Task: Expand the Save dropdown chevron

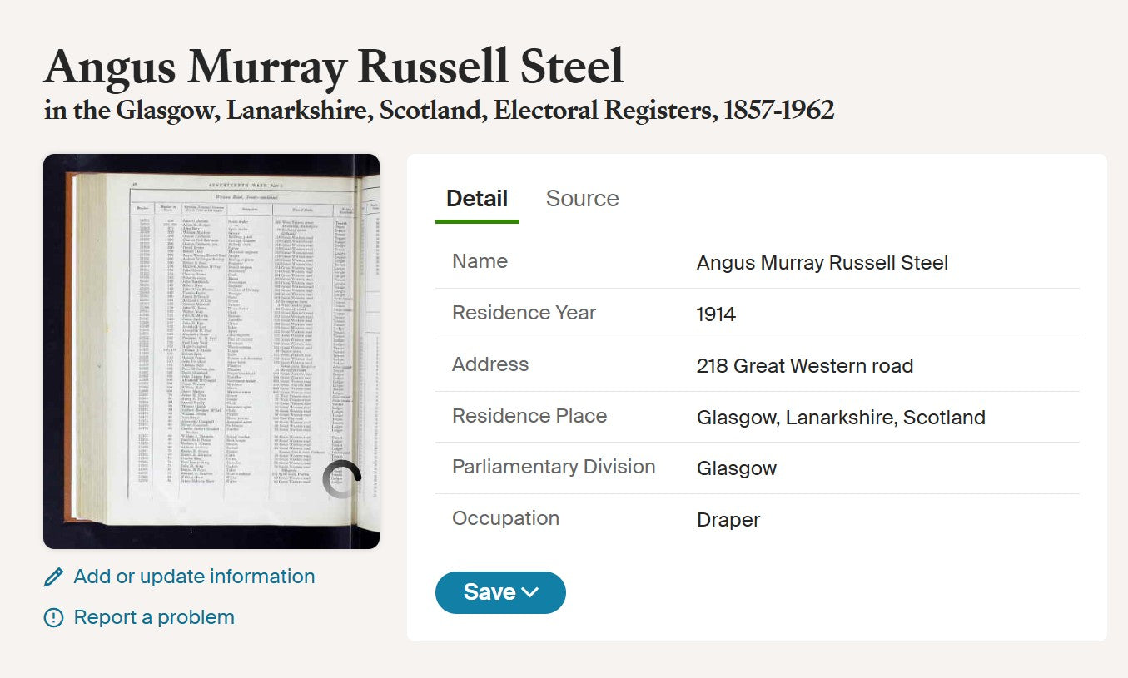Action: [530, 592]
